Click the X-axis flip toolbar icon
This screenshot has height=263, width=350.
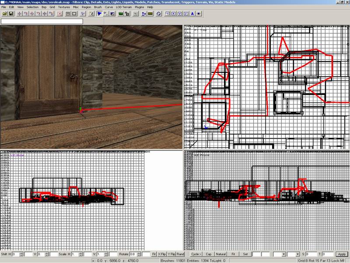[x=19, y=14]
